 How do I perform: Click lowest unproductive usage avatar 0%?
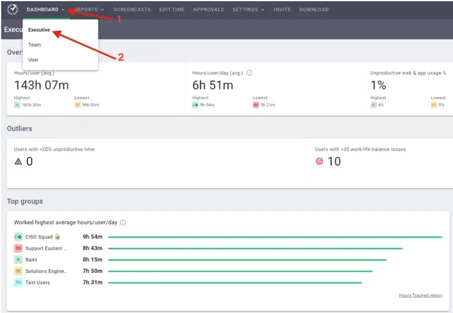coord(433,105)
